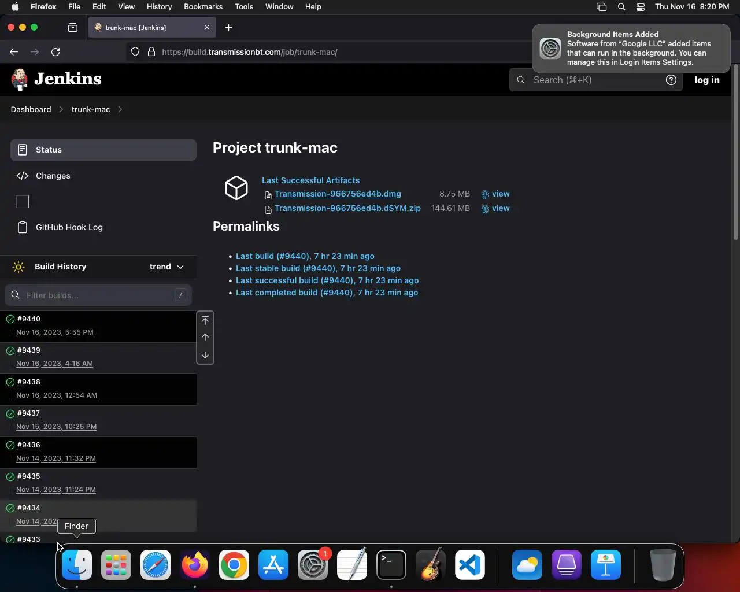The image size is (740, 592).
Task: Open build #9439
Action: [29, 350]
